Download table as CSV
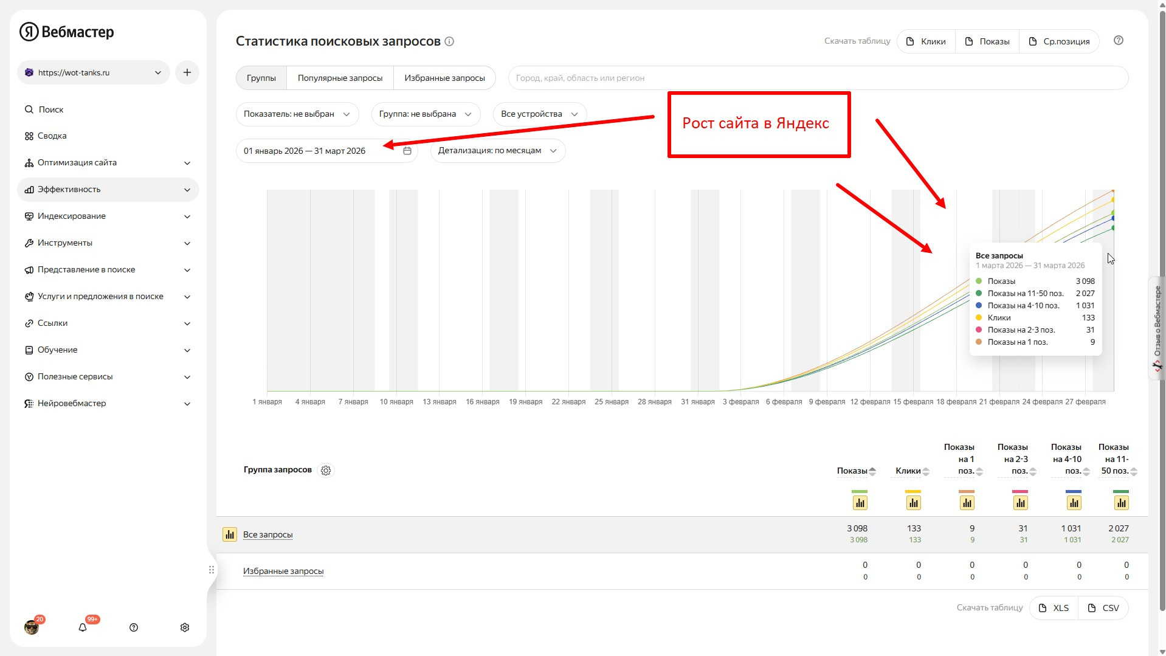The image size is (1166, 656). pos(1103,608)
